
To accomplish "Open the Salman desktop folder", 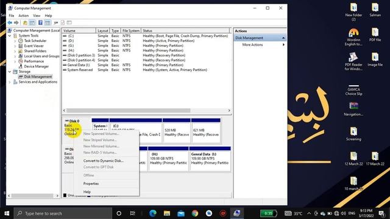I will coord(375,10).
